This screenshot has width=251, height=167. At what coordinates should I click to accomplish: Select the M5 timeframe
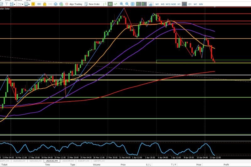tap(163, 4)
